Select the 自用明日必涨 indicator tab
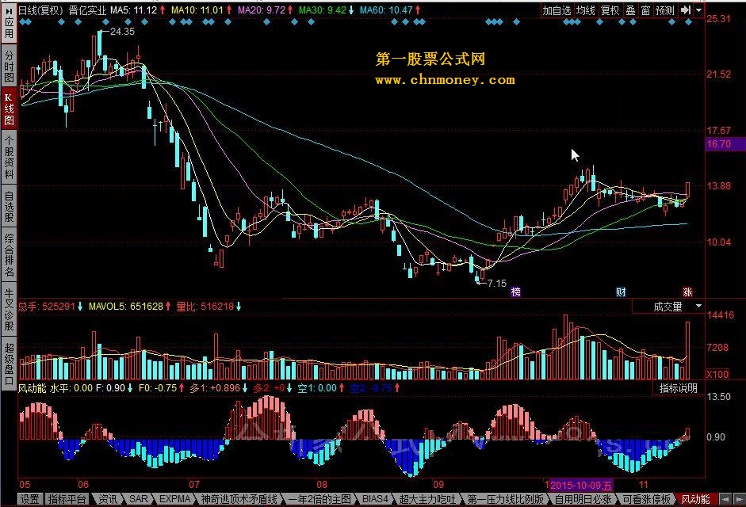The image size is (746, 507). tap(583, 499)
